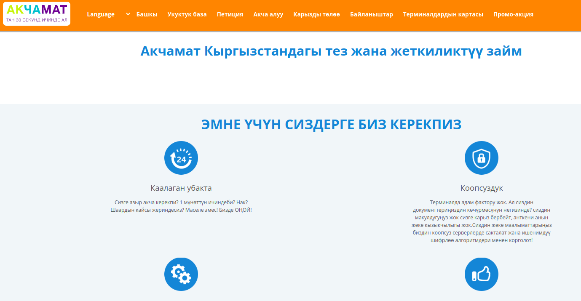The image size is (581, 301).
Task: Select Петиция in the navigation bar
Action: click(230, 14)
